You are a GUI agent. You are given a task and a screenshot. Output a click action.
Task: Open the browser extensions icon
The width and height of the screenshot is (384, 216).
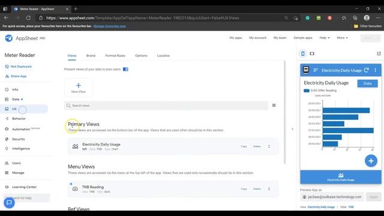tap(344, 18)
